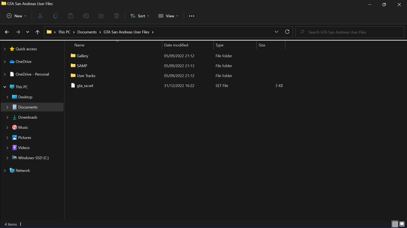Open the View menu
The image size is (407, 228).
168,16
